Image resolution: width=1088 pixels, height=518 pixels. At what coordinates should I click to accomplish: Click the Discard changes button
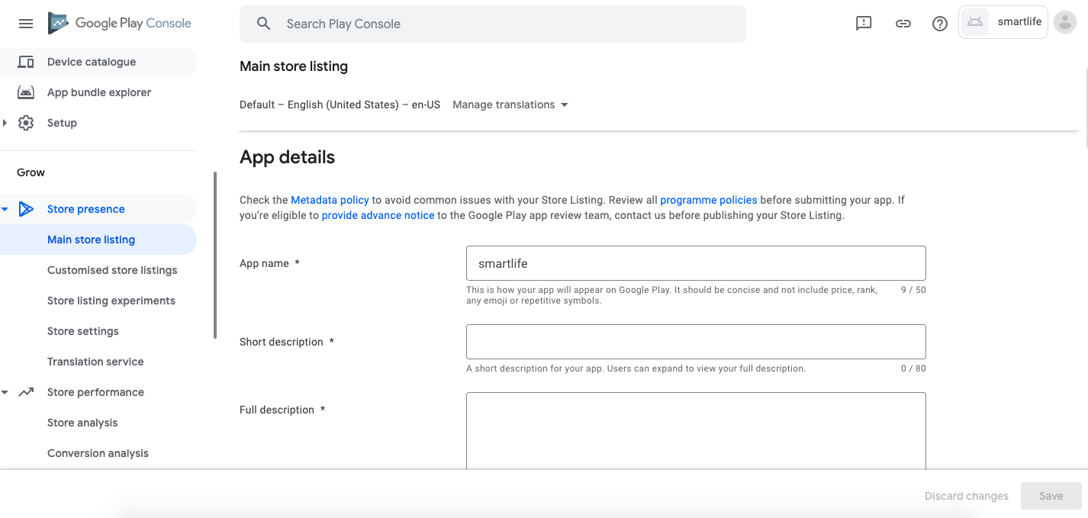[x=967, y=496]
